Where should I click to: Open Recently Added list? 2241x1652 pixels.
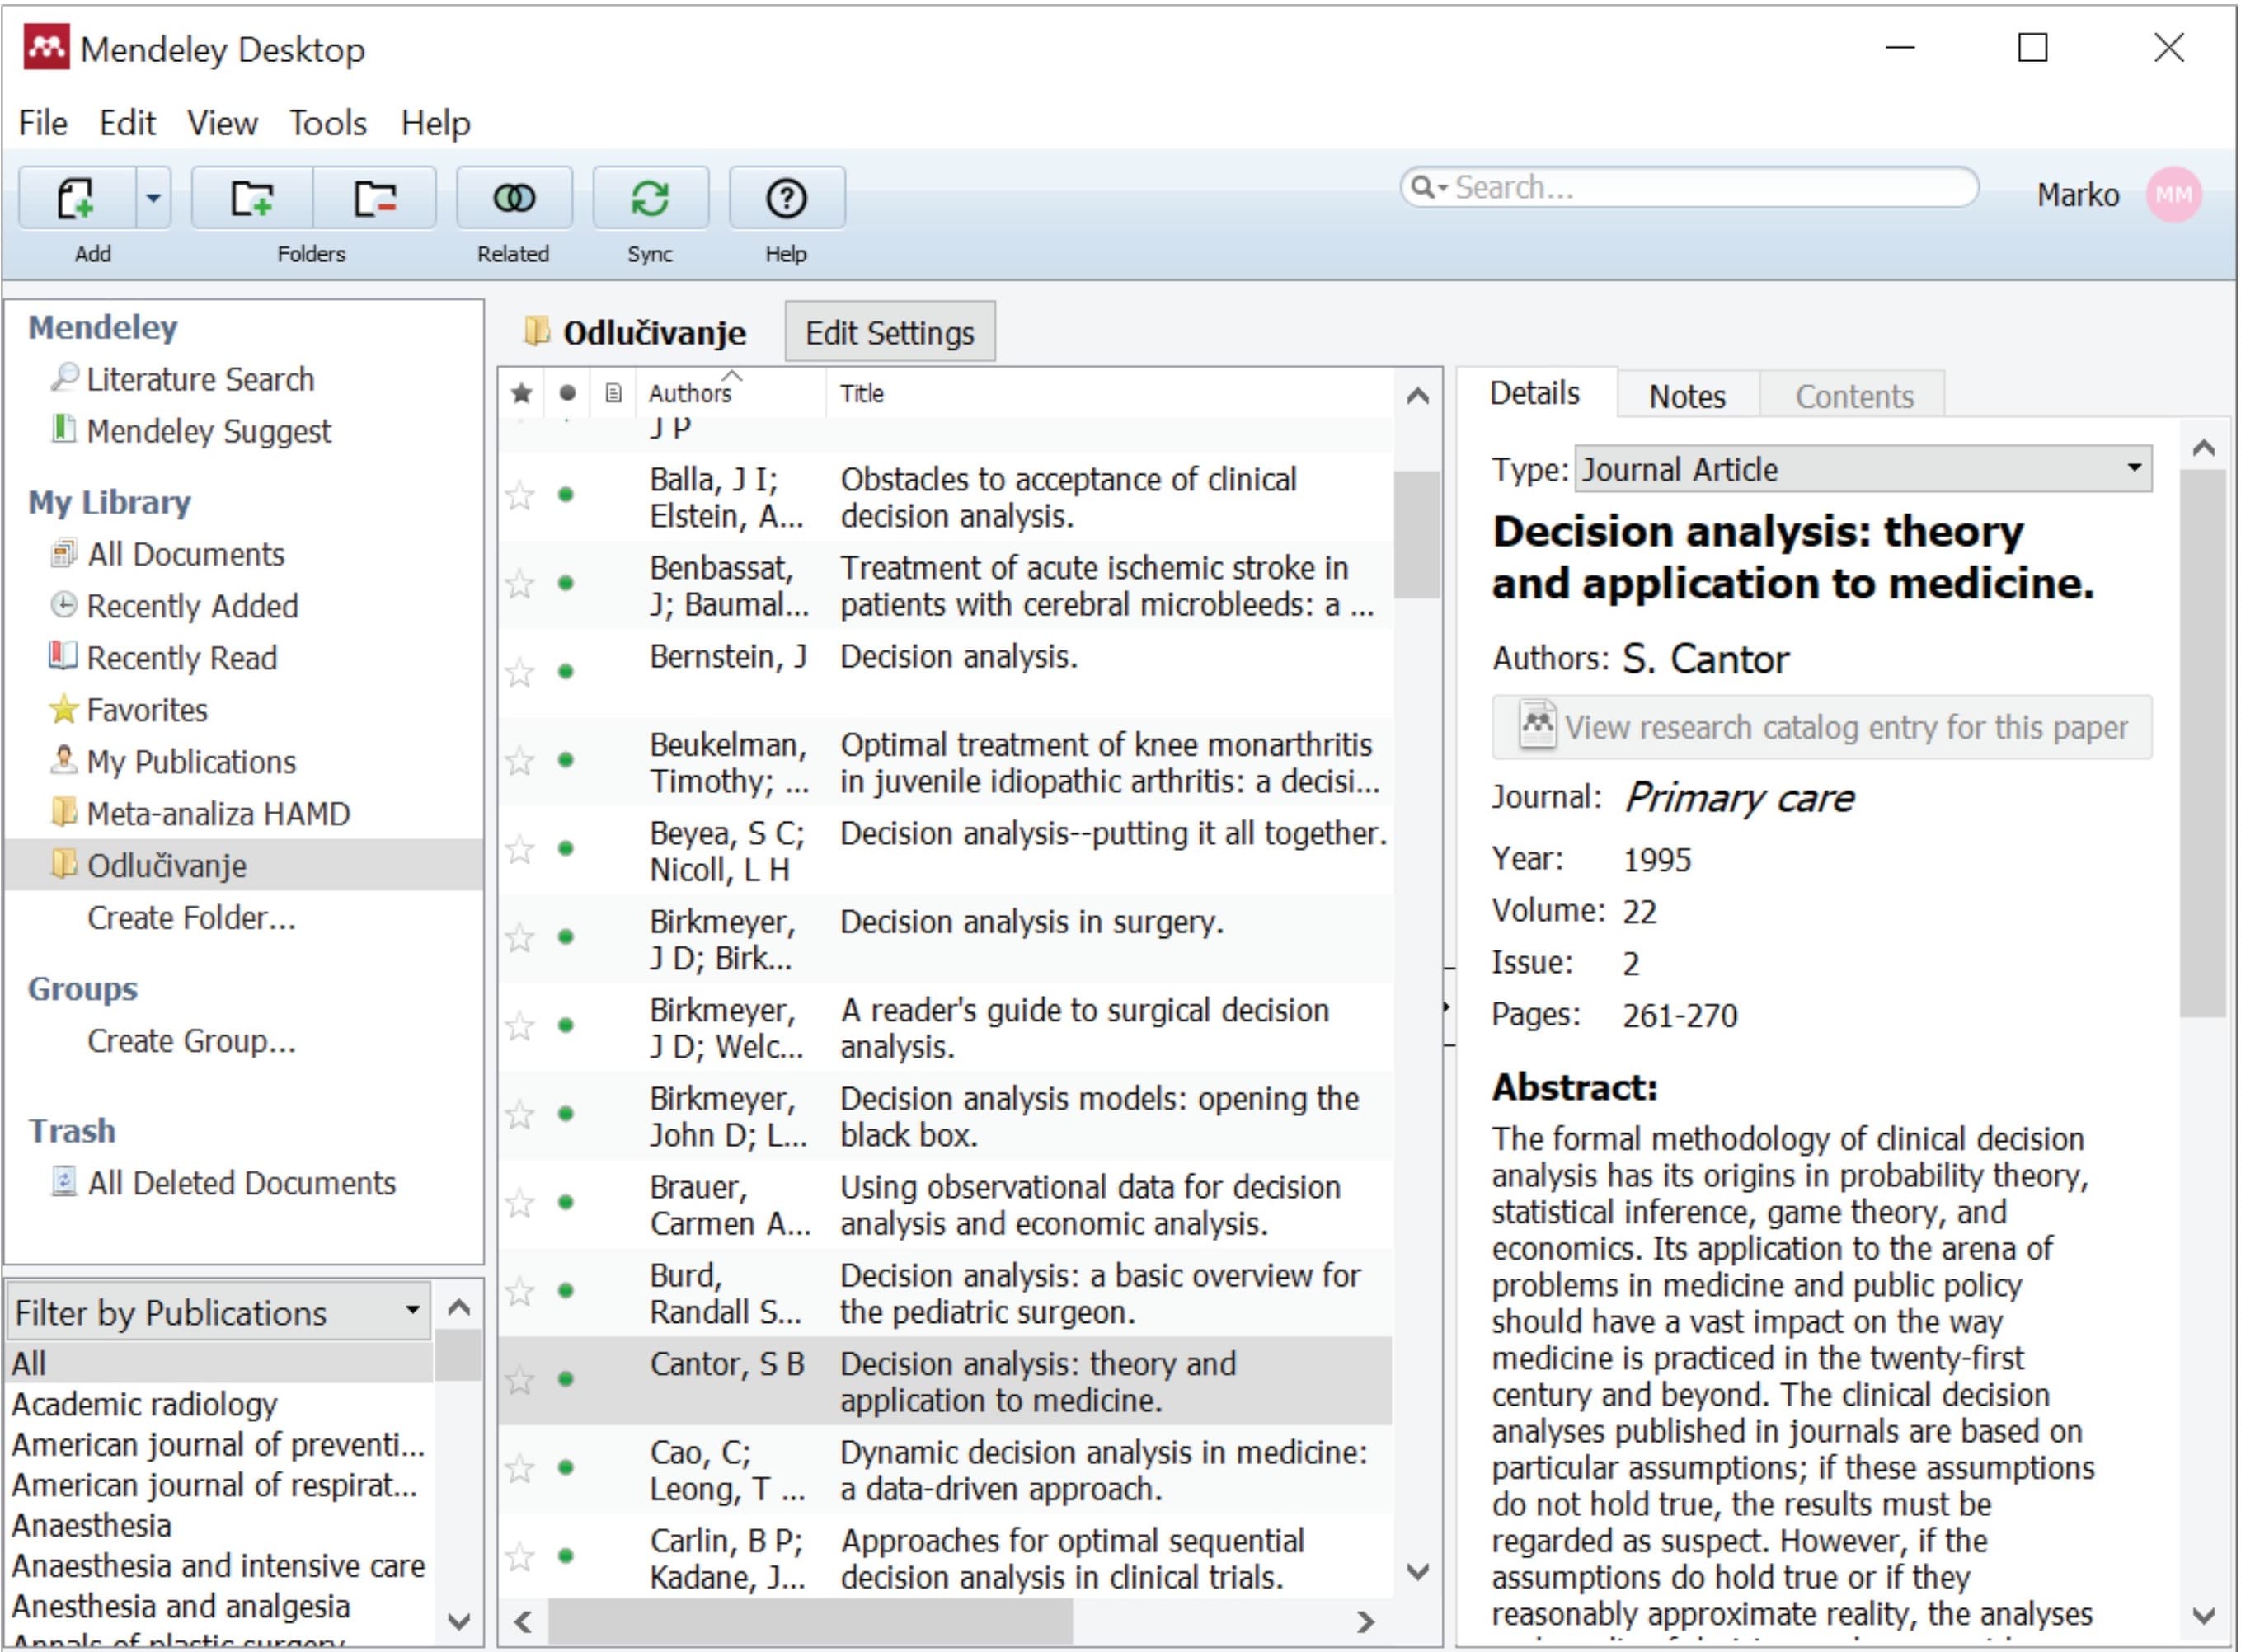192,606
